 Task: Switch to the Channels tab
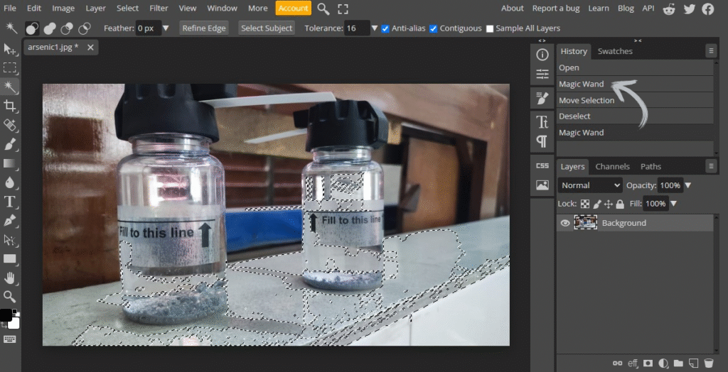point(612,167)
